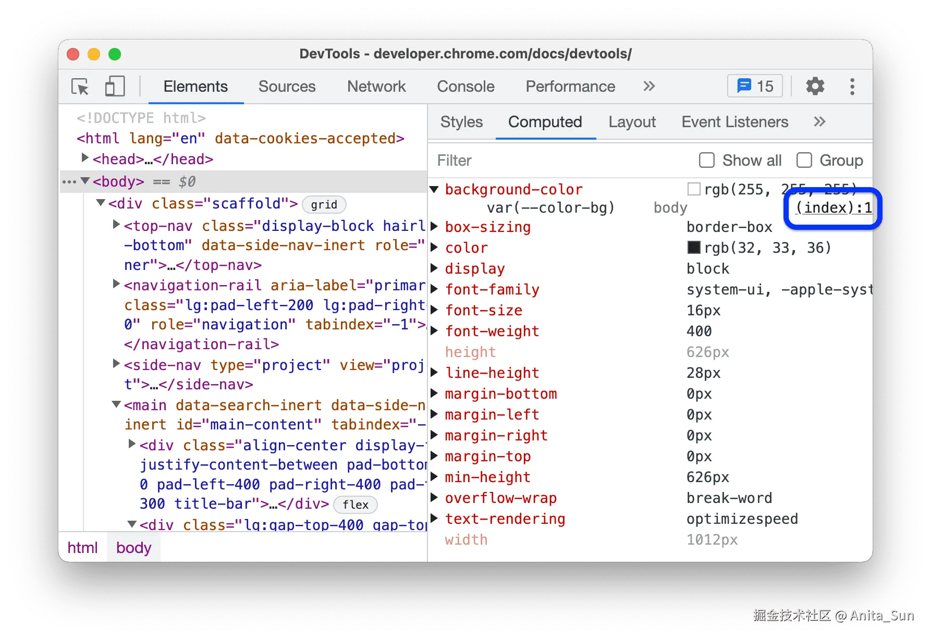Expand the div align-center title-bar node

(132, 444)
